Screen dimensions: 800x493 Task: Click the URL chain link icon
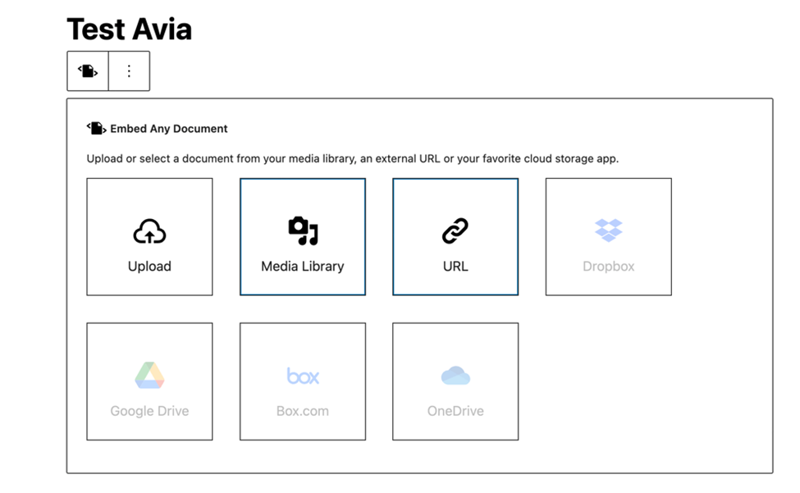455,231
